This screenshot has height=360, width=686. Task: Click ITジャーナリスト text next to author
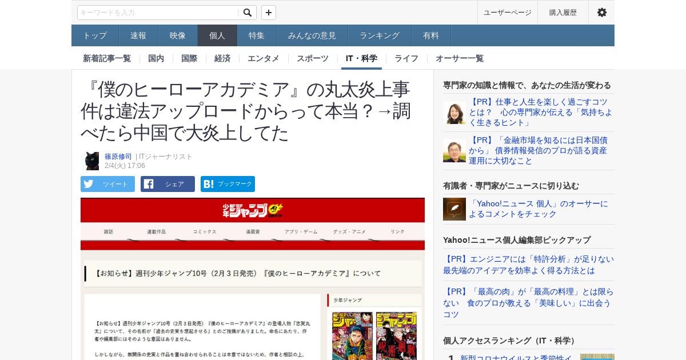click(166, 157)
